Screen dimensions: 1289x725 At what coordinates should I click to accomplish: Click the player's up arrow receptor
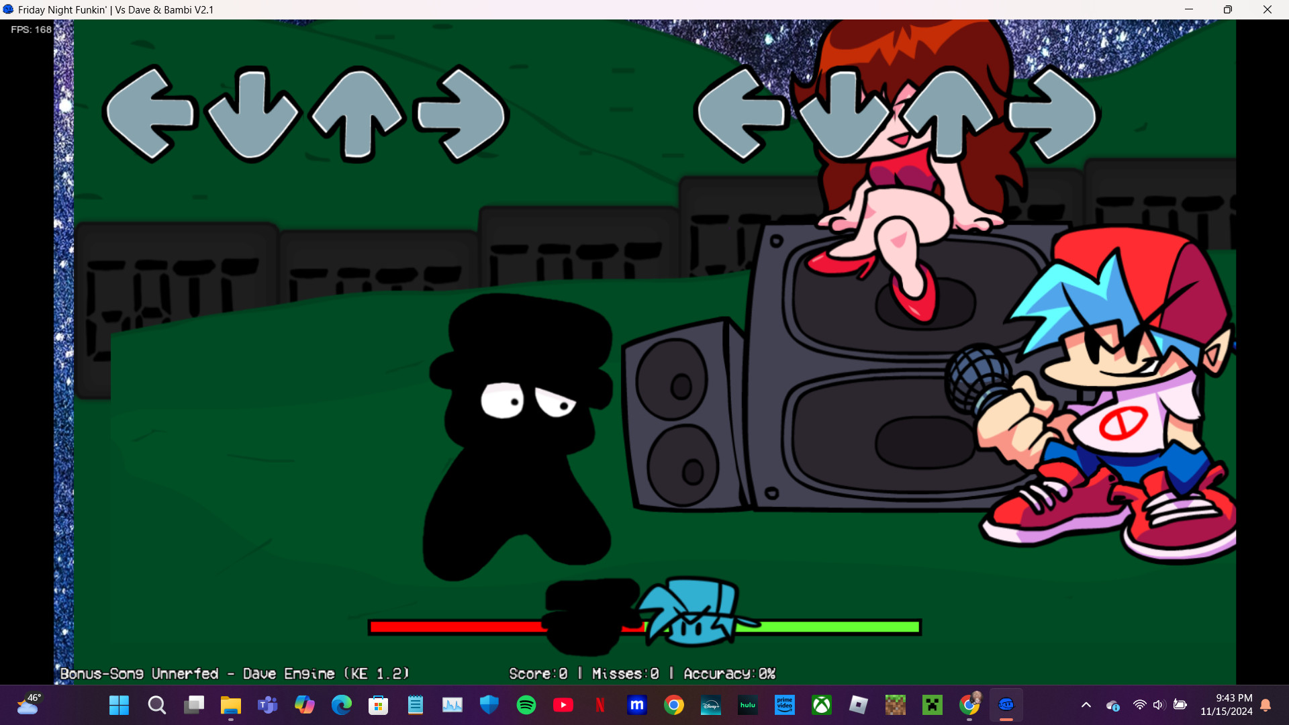[948, 114]
